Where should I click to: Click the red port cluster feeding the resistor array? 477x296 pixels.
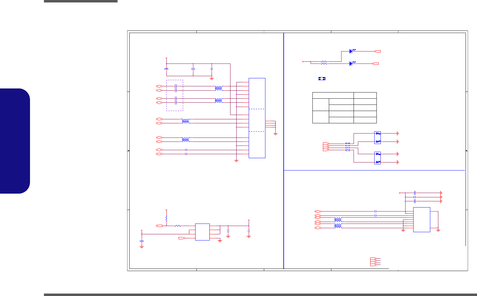326,147
